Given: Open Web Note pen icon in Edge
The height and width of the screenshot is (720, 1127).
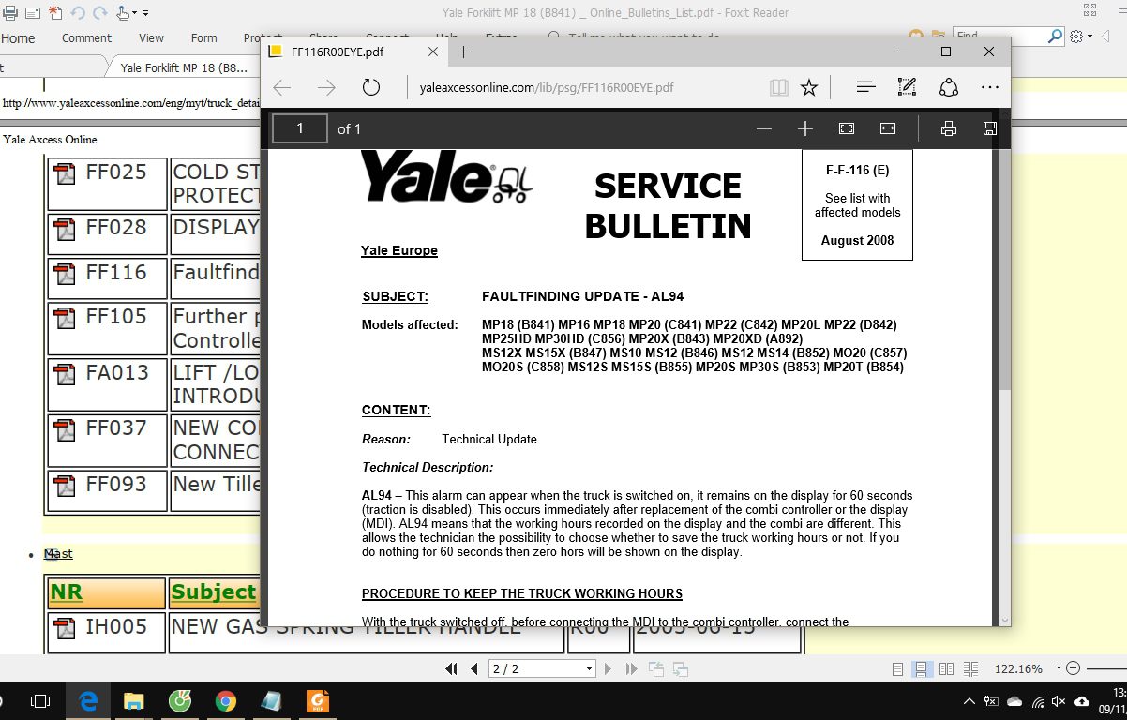Looking at the screenshot, I should 906,86.
